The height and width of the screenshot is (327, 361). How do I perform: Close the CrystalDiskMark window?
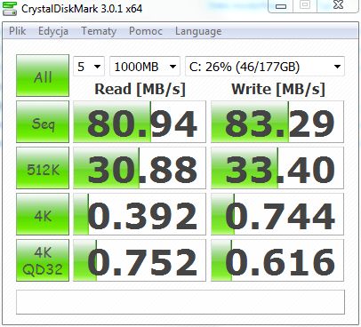[x=339, y=5]
